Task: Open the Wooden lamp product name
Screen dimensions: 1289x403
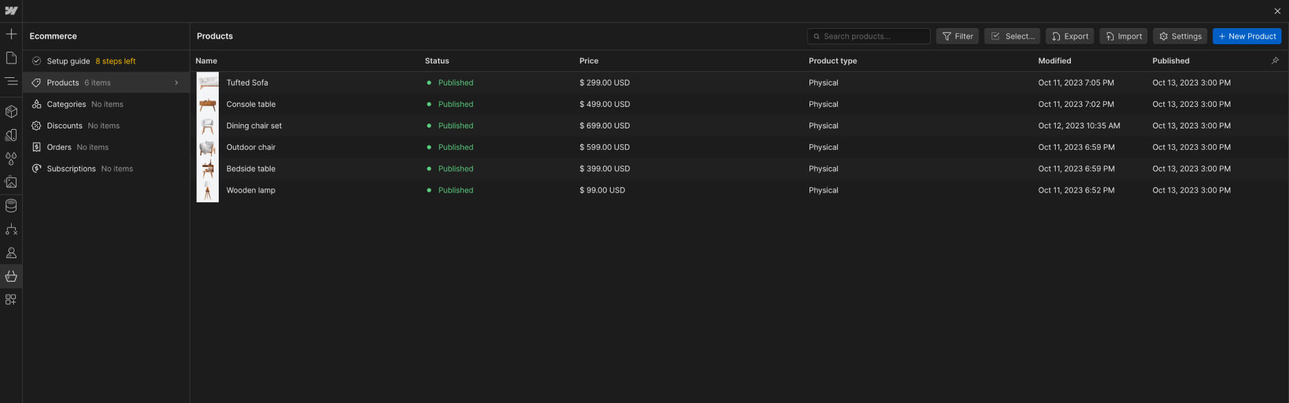Action: [x=251, y=190]
